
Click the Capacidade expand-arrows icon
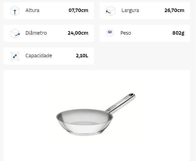[15, 56]
